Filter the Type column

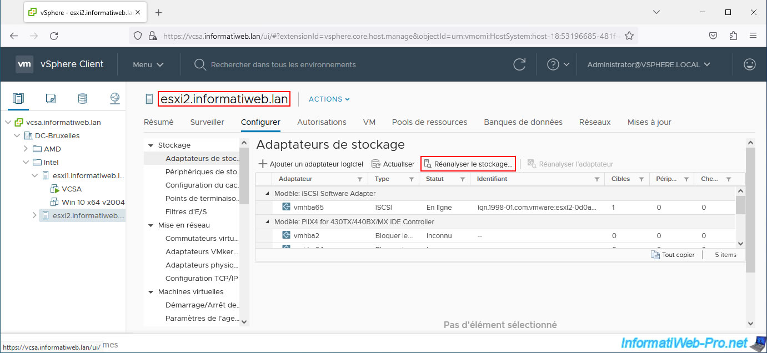click(412, 179)
